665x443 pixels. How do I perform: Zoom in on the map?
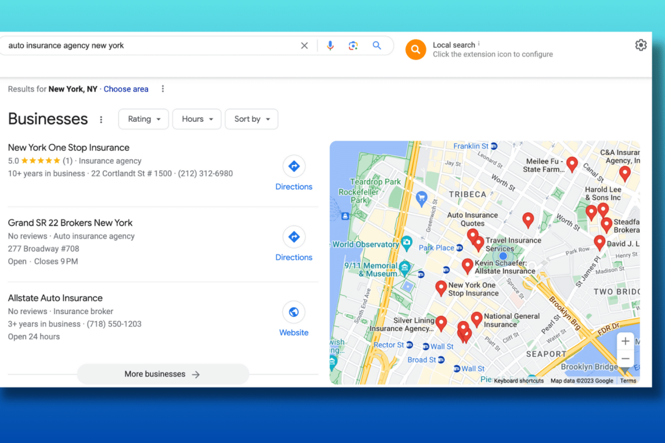[x=625, y=341]
